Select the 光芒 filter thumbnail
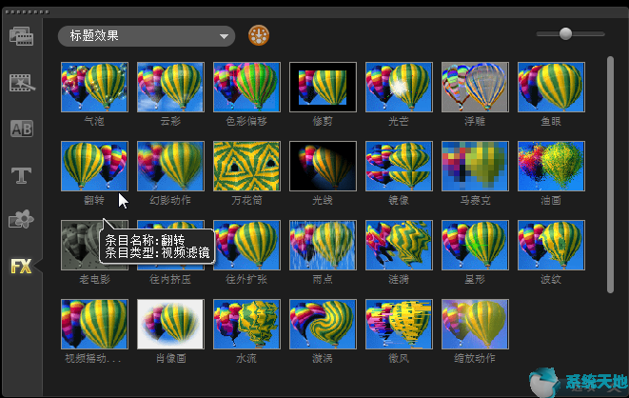Image resolution: width=629 pixels, height=398 pixels. pyautogui.click(x=399, y=87)
